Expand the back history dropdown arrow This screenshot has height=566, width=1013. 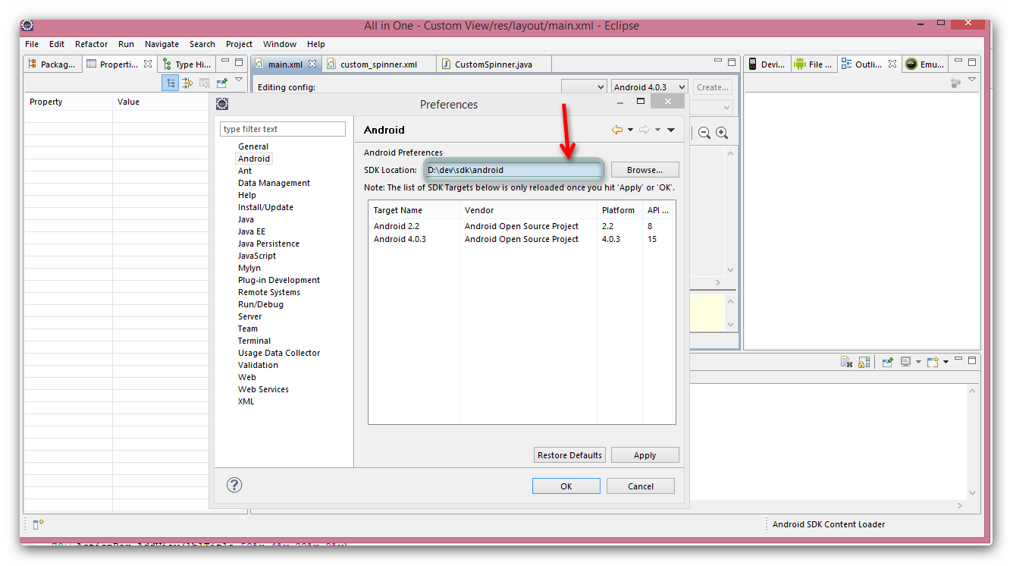(630, 130)
